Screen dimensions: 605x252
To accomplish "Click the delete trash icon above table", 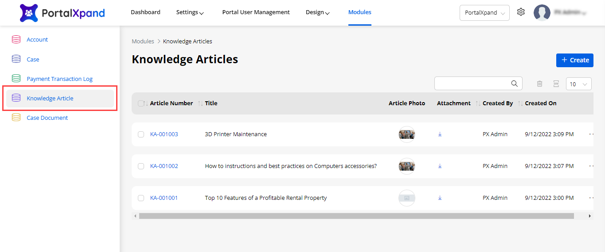I will pyautogui.click(x=539, y=84).
